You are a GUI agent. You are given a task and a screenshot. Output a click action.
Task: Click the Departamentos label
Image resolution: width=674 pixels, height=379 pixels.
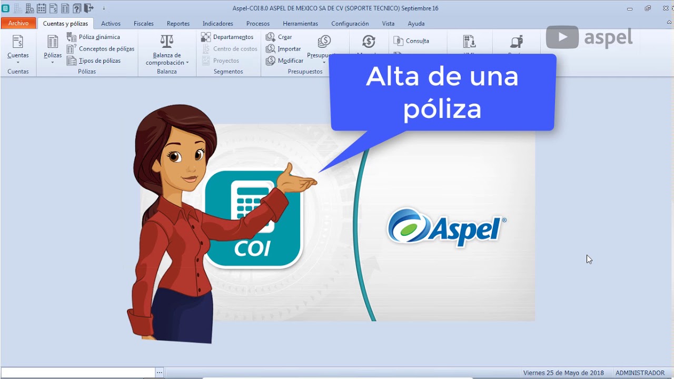[x=233, y=37]
